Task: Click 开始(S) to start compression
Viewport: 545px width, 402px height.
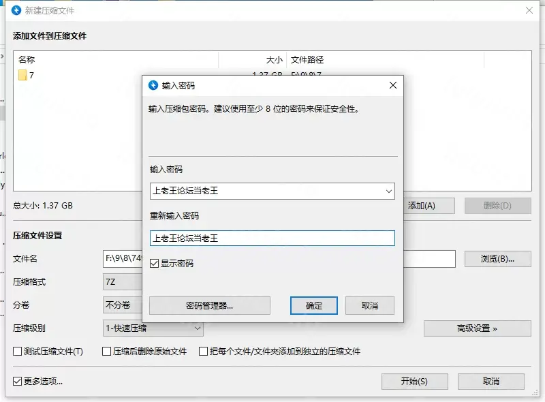Action: pyautogui.click(x=414, y=382)
